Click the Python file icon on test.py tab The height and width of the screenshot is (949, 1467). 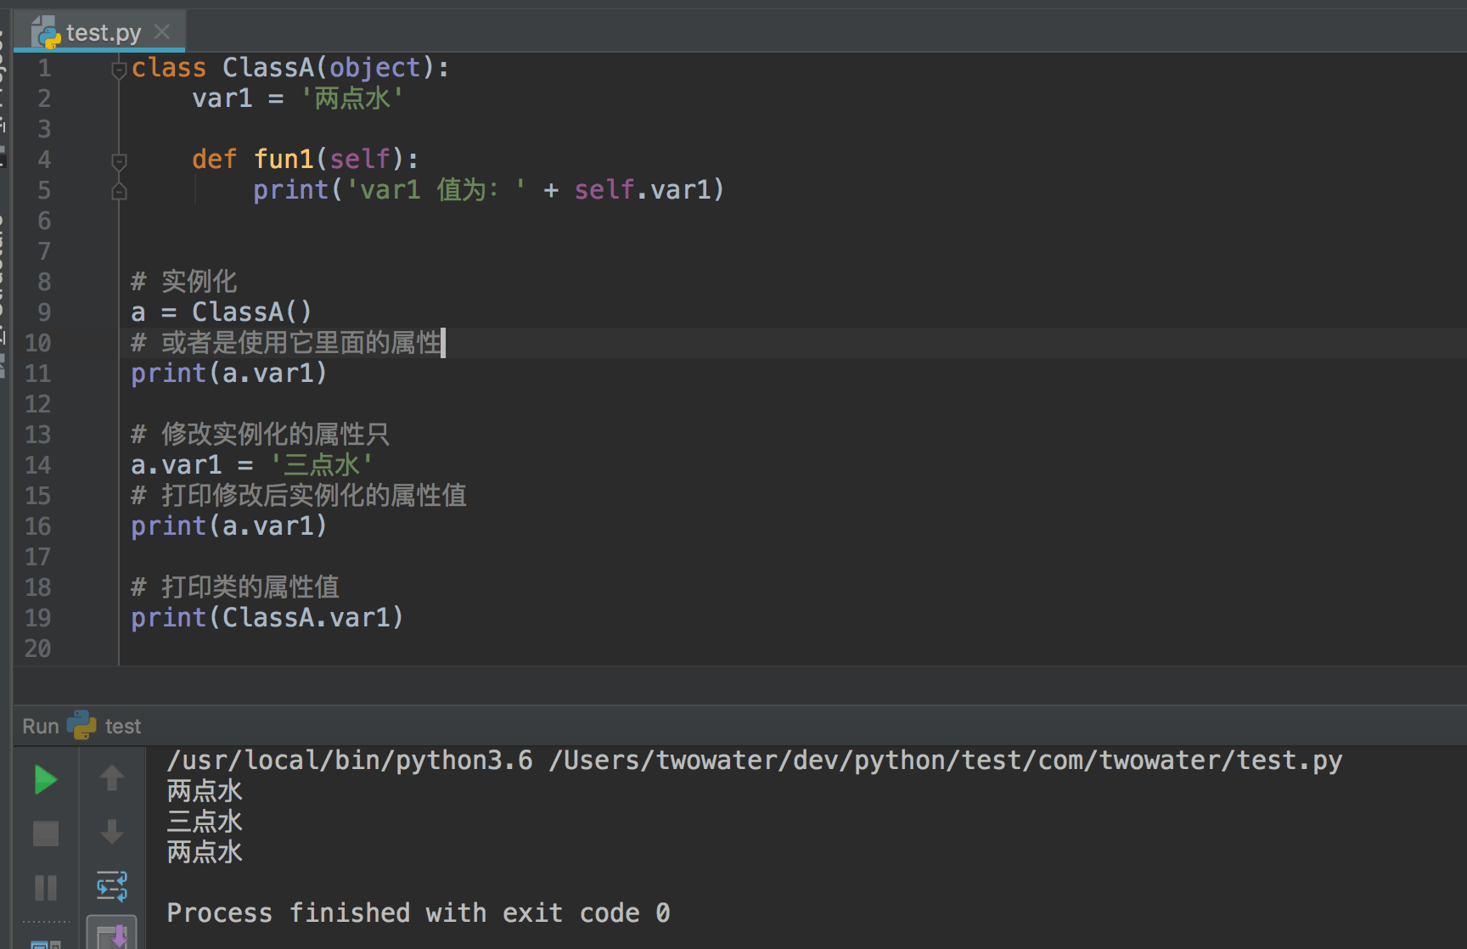46,32
